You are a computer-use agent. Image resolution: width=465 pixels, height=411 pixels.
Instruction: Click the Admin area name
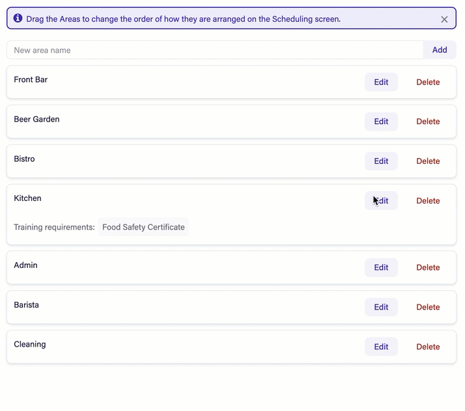[x=26, y=265]
